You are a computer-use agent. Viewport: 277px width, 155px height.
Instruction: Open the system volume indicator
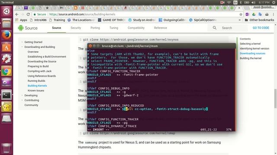(253, 3)
